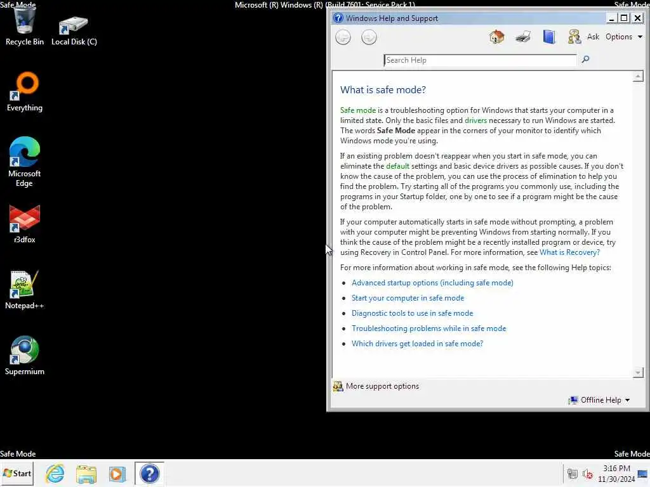Image resolution: width=650 pixels, height=487 pixels.
Task: Click scrollbar down arrow in help pane
Action: 638,372
